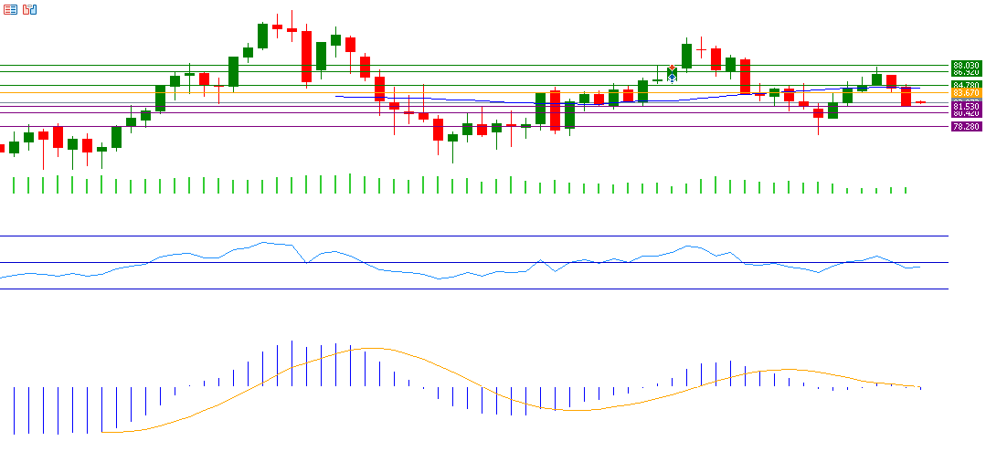Click the one-click trading panel icon

pos(30,9)
